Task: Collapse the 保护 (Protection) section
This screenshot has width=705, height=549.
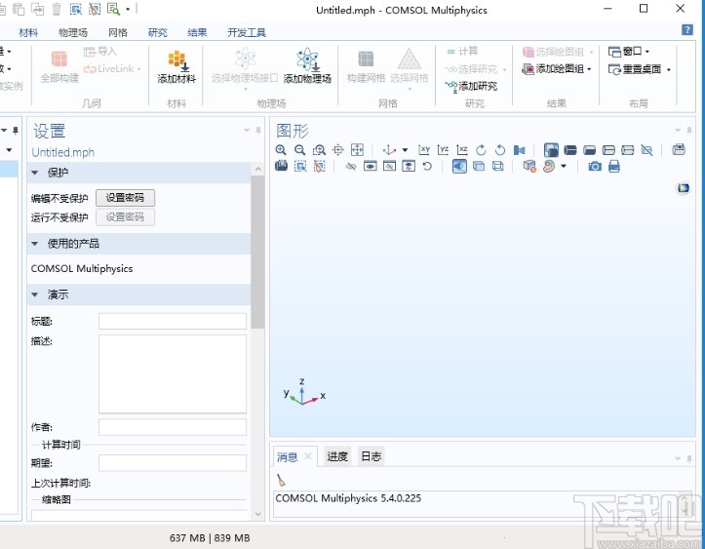Action: click(35, 173)
